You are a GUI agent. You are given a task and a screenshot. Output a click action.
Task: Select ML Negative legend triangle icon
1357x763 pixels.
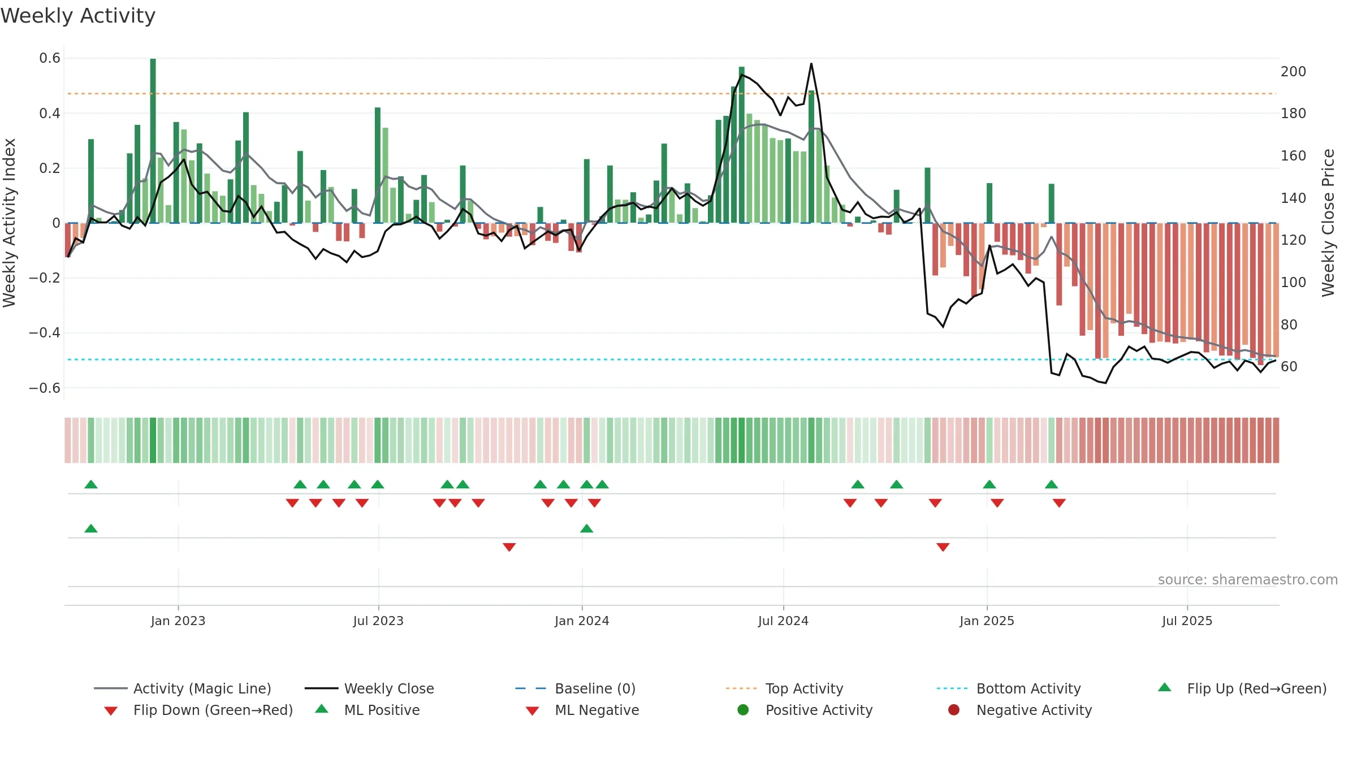(533, 711)
